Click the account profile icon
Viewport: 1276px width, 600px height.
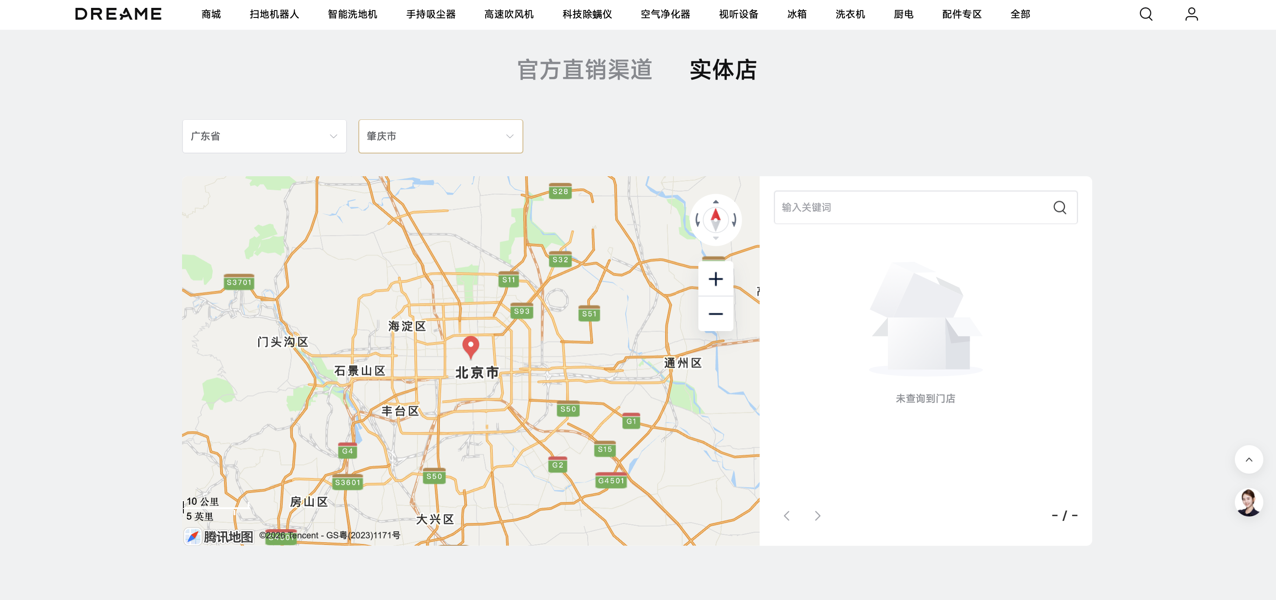pyautogui.click(x=1191, y=14)
